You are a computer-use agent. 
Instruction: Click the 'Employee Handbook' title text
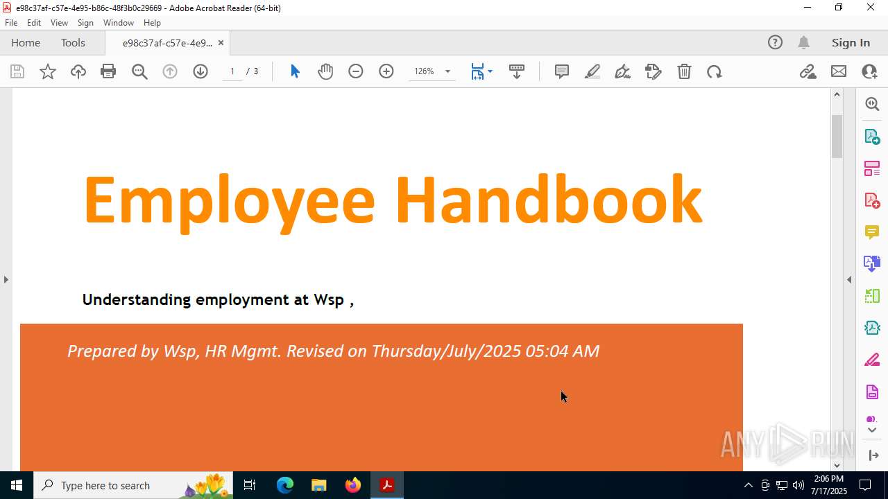click(393, 201)
